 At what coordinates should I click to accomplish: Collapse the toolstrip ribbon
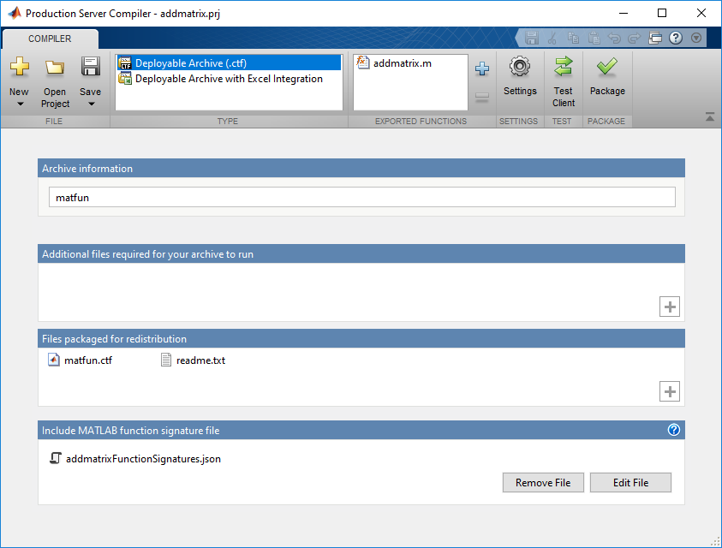click(709, 116)
